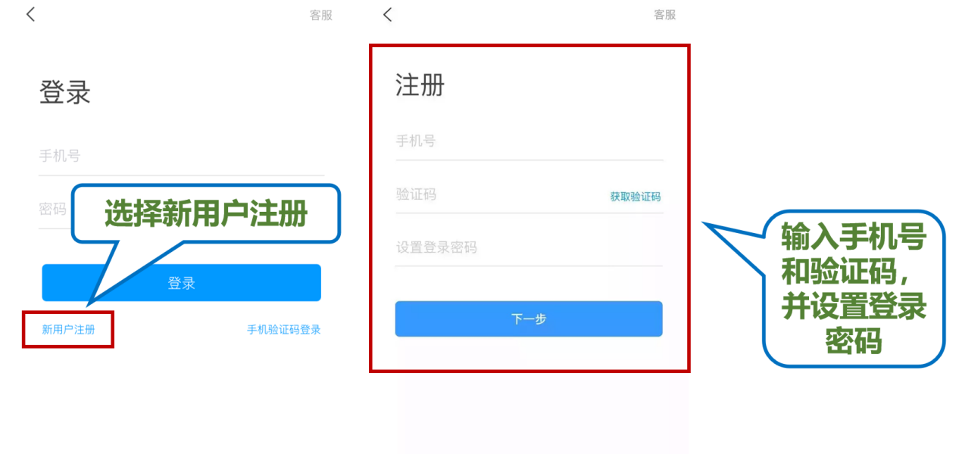
Task: Choose 手机验证码登录 link
Action: (284, 330)
